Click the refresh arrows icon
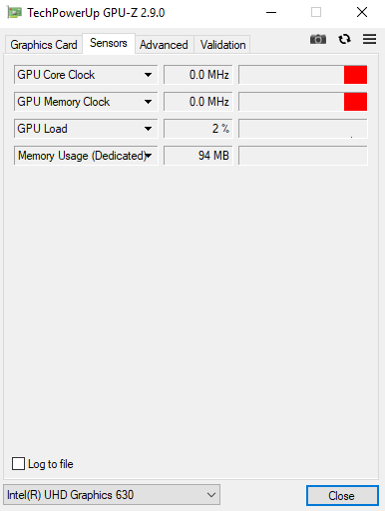This screenshot has height=511, width=385. pos(344,39)
